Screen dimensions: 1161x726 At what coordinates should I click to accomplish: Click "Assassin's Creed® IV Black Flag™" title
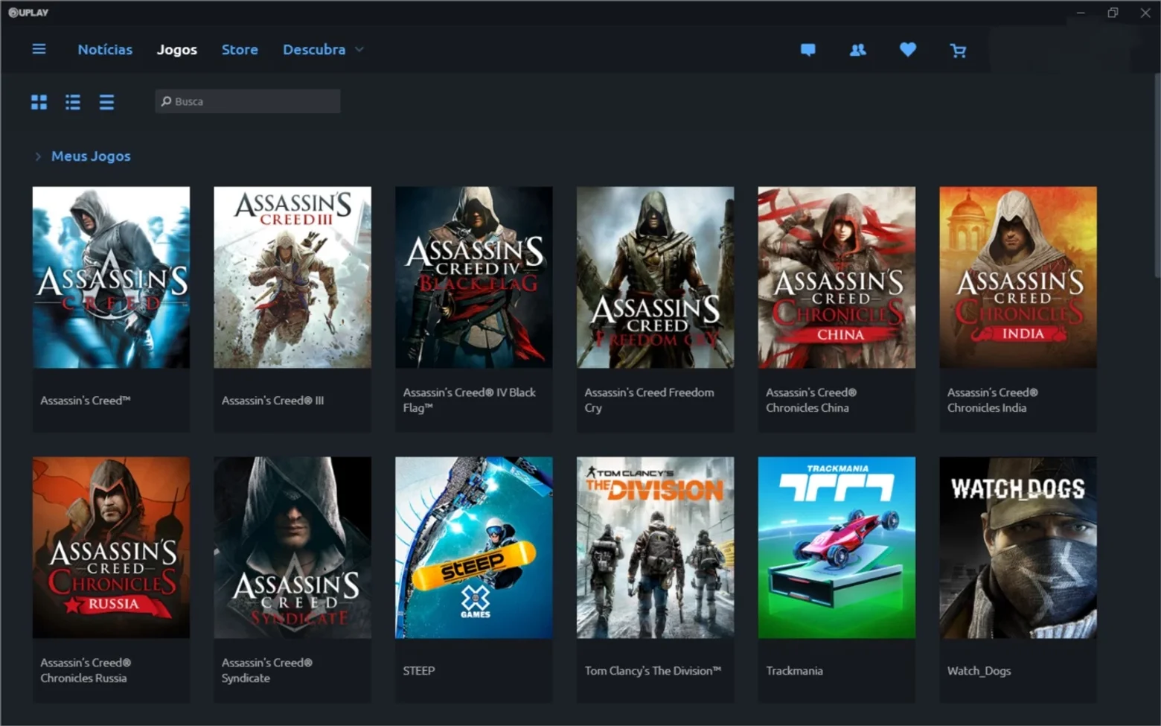(470, 400)
